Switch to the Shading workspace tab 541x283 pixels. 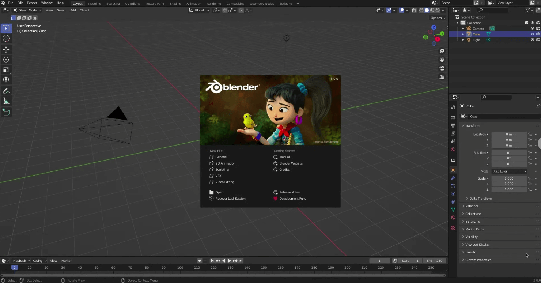pos(175,3)
